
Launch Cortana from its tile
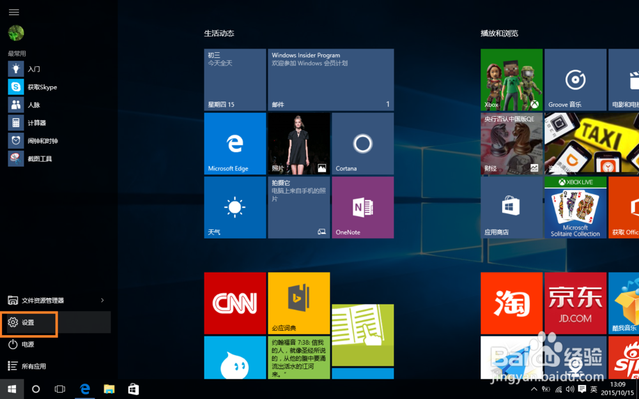(362, 143)
